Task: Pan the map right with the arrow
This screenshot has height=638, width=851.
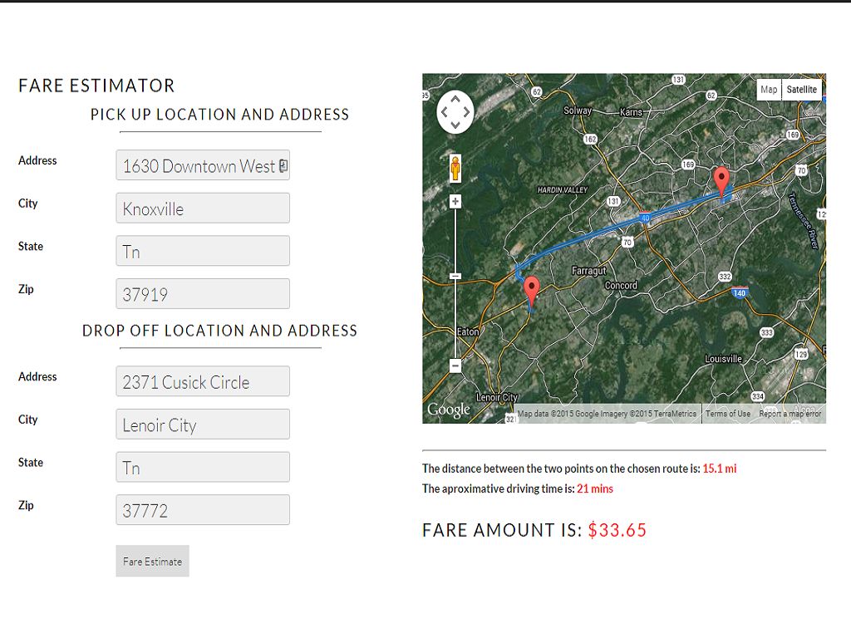Action: coord(467,112)
